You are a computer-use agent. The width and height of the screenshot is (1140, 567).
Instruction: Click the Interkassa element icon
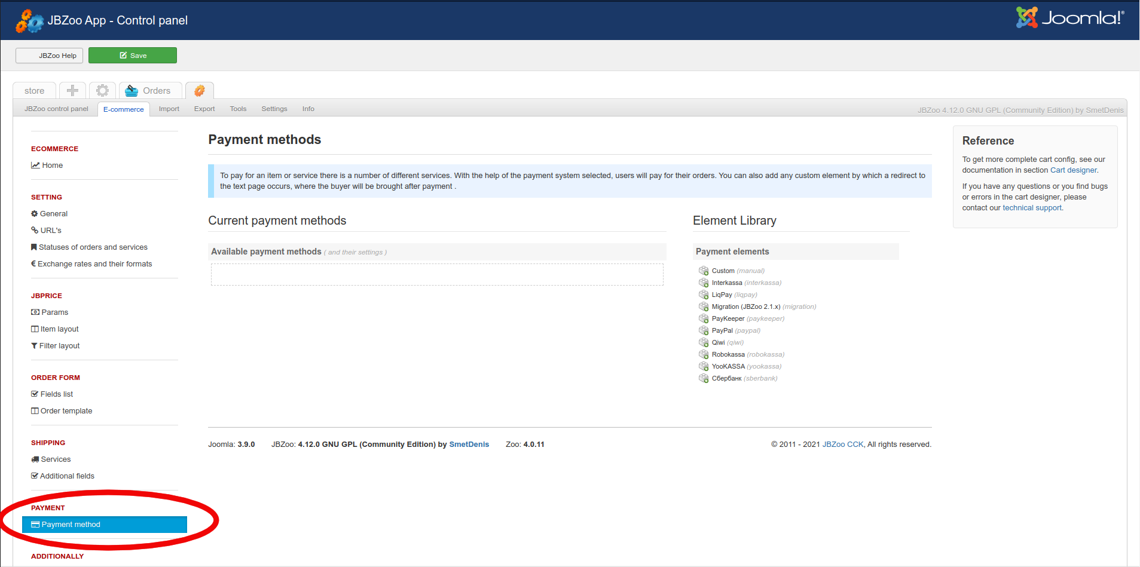(704, 283)
